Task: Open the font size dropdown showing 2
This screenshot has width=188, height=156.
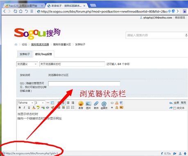Action: point(40,103)
